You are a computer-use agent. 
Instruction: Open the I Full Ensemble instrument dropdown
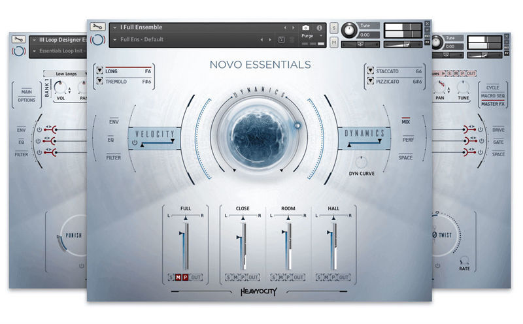coord(115,27)
